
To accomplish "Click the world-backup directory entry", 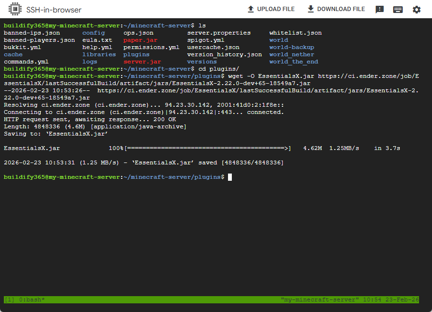I will click(x=291, y=48).
